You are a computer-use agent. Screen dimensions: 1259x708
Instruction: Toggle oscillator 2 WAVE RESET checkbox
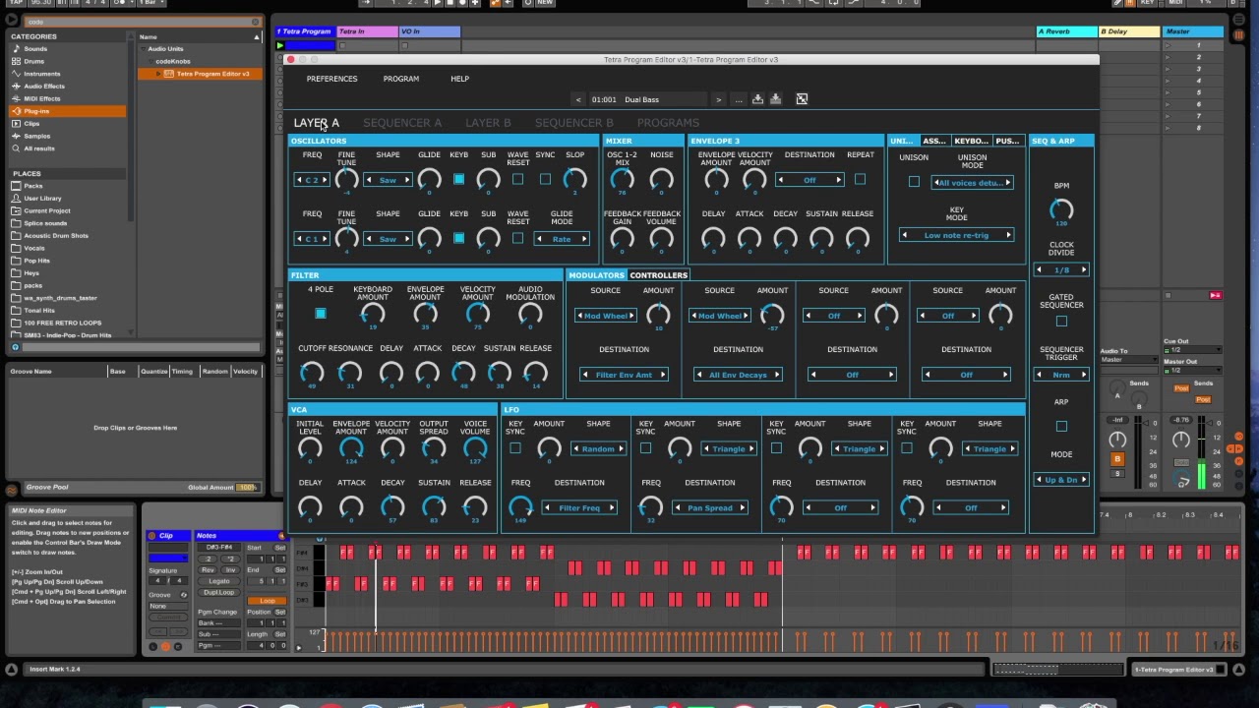(517, 238)
